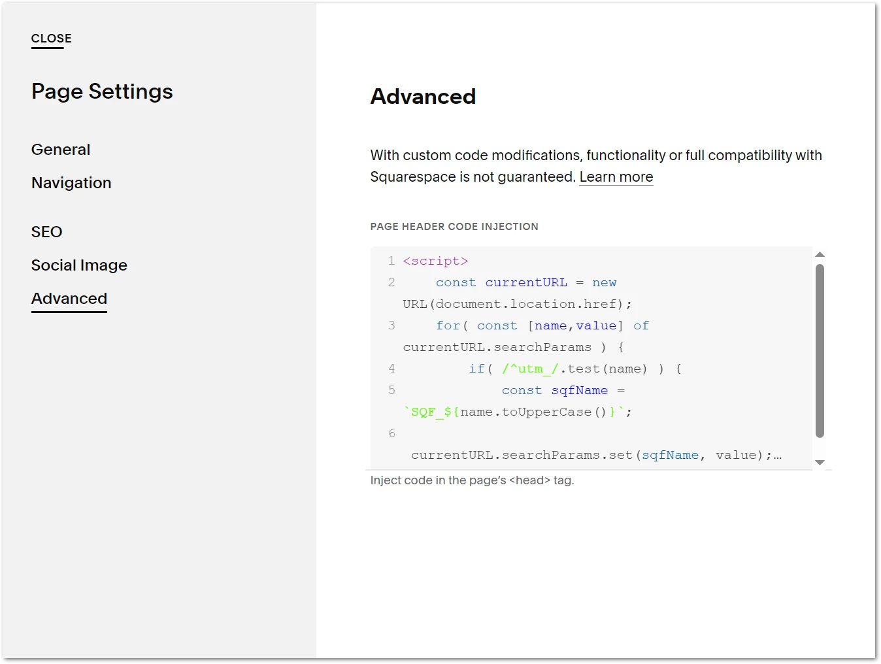Click the utm_ regex test line
Screen dimensions: 881x664
575,369
